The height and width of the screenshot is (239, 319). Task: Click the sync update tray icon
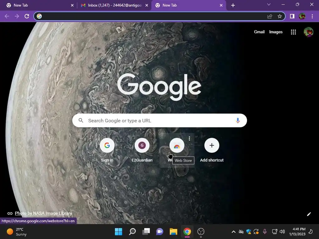[256, 232]
